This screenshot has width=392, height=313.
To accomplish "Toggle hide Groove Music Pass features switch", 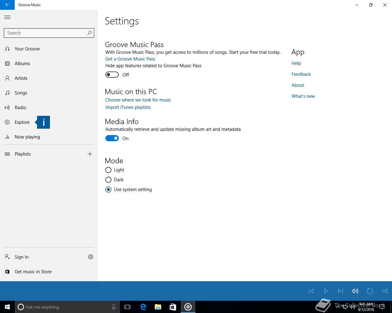I will pos(112,75).
